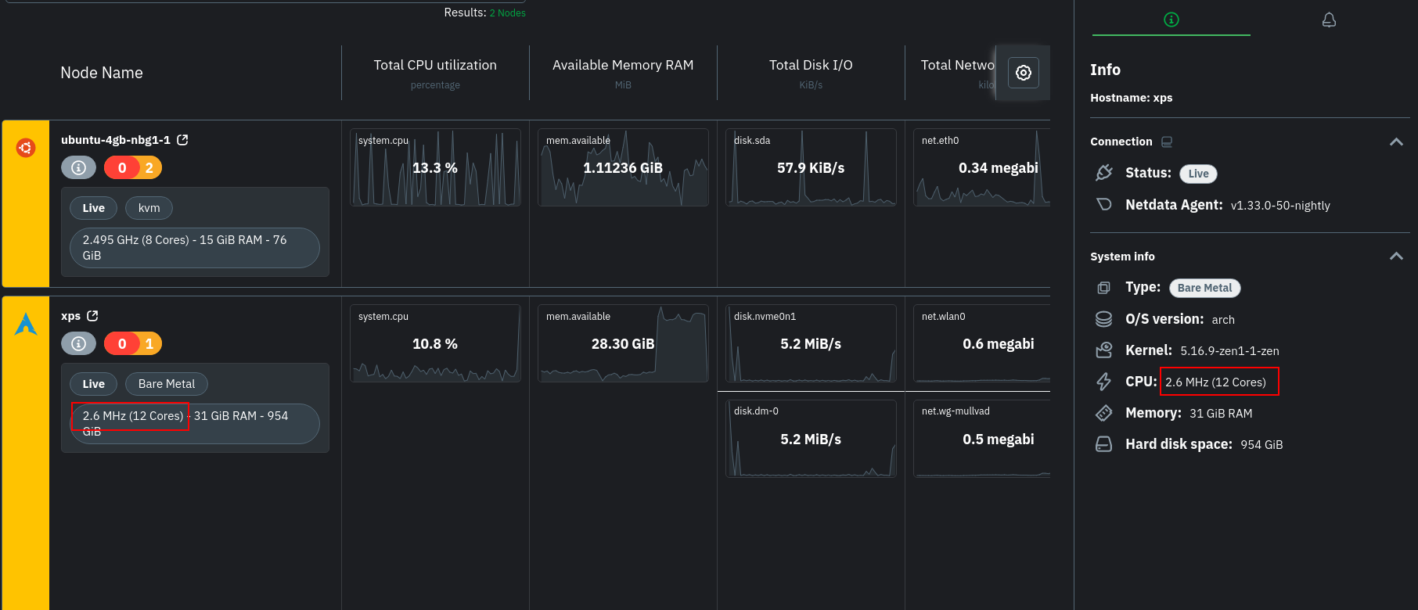Click the Memory icon
Viewport: 1418px width, 610px height.
1103,413
